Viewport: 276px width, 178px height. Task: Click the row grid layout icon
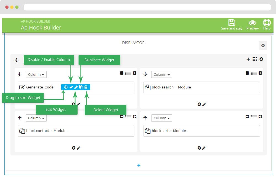[254, 59]
